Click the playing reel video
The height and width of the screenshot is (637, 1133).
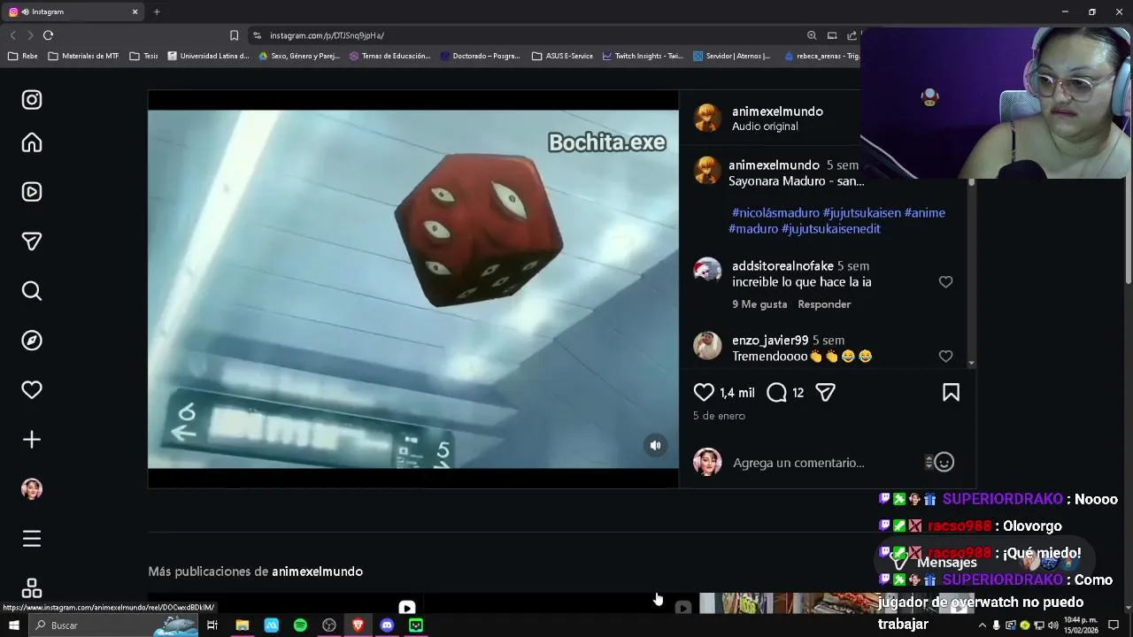(412, 289)
